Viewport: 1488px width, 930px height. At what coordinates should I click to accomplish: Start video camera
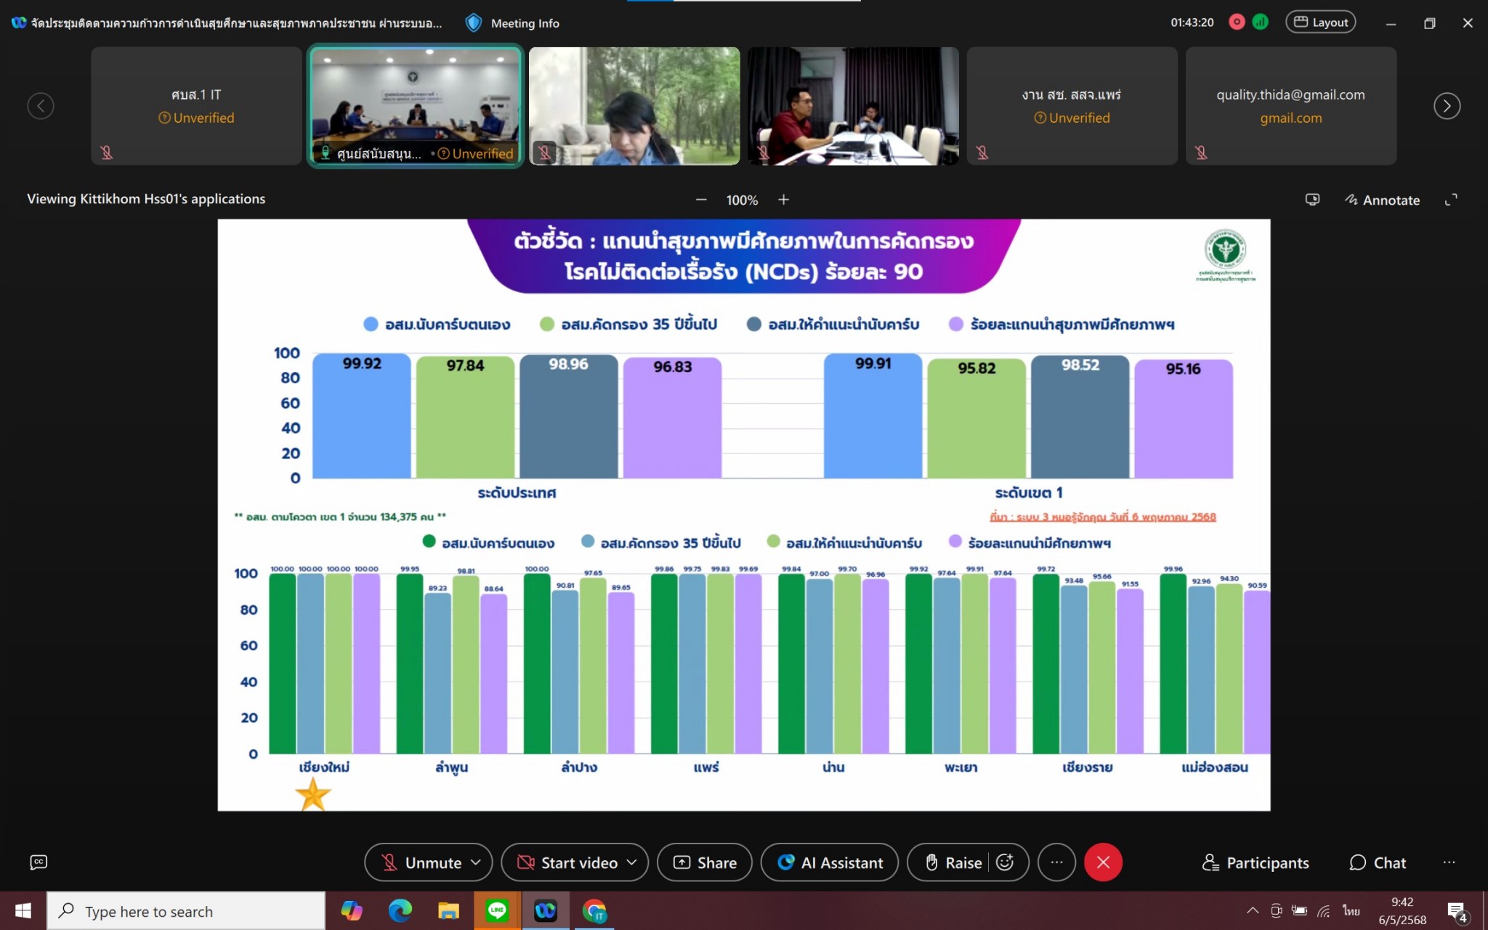[567, 862]
